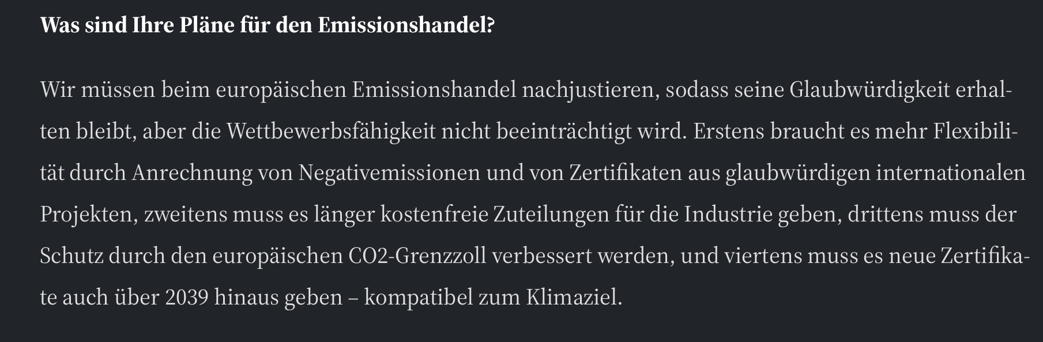Image resolution: width=1043 pixels, height=342 pixels.
Task: Click the word "internationalen"
Action: (951, 173)
